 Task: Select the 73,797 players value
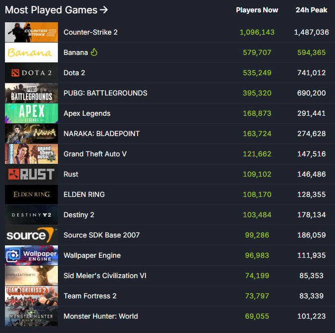coord(257,296)
